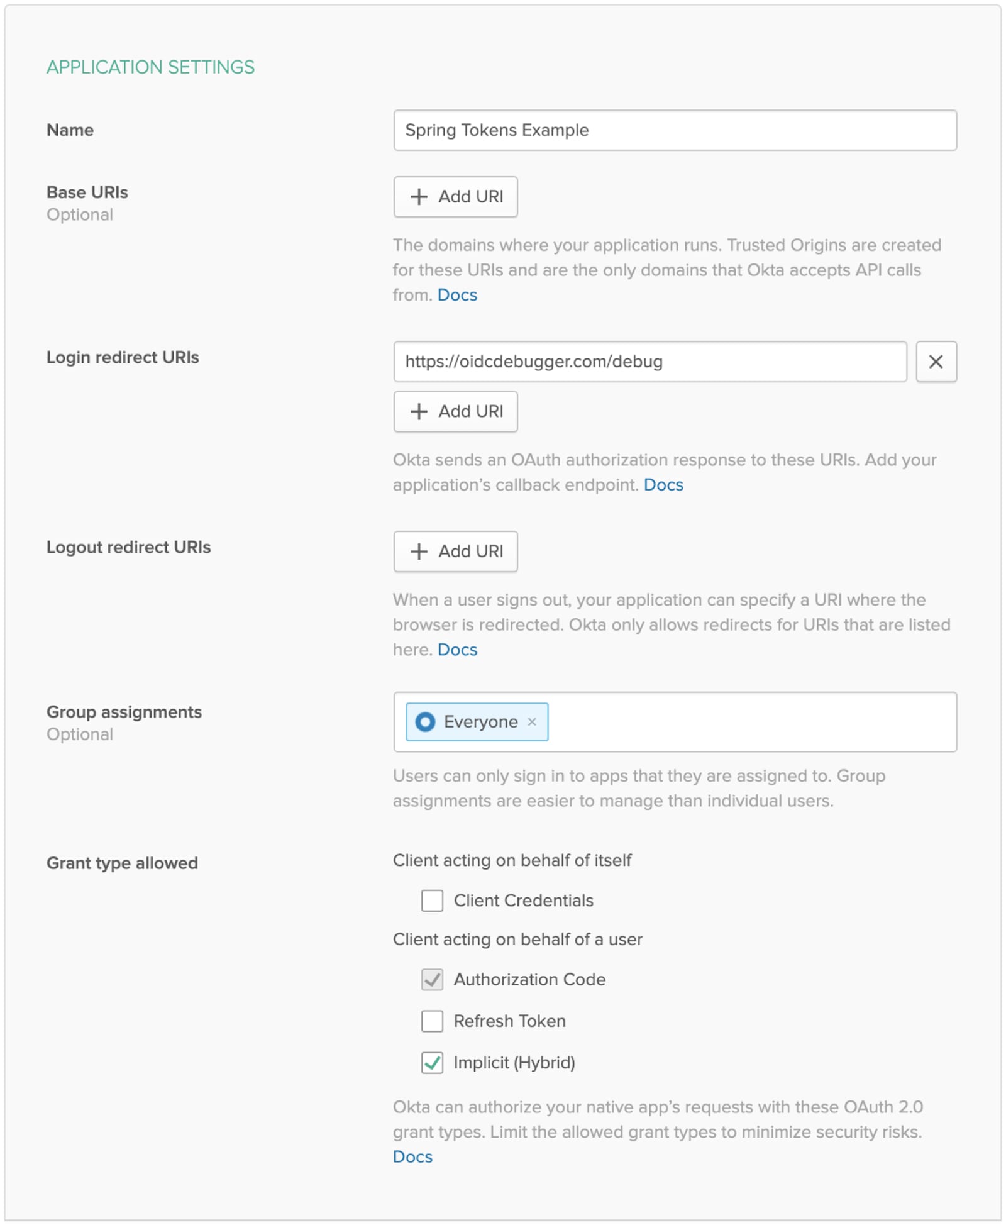Enable the Client Credentials checkbox
This screenshot has height=1225, width=1006.
[x=431, y=901]
